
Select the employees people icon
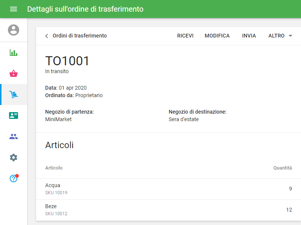(x=14, y=136)
